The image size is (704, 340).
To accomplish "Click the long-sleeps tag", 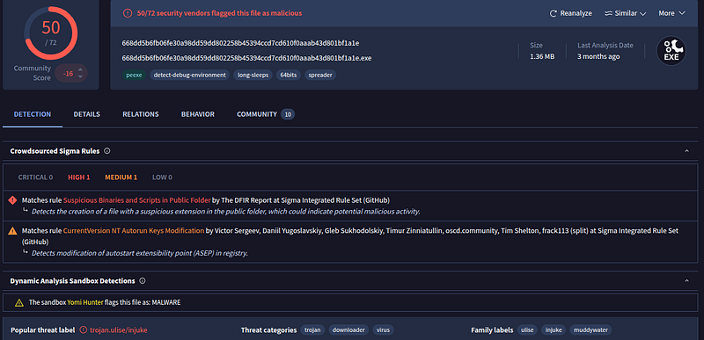I will tap(253, 76).
